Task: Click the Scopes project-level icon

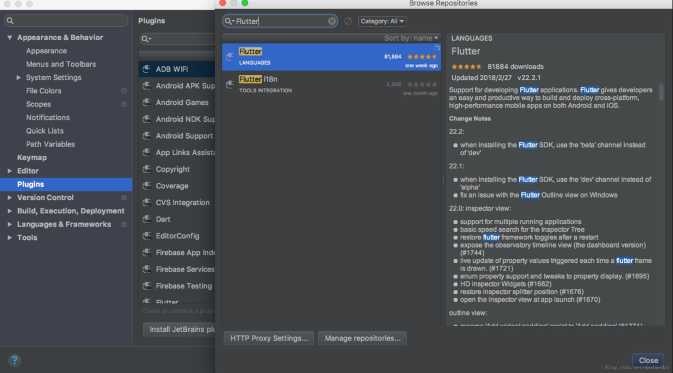Action: point(124,104)
